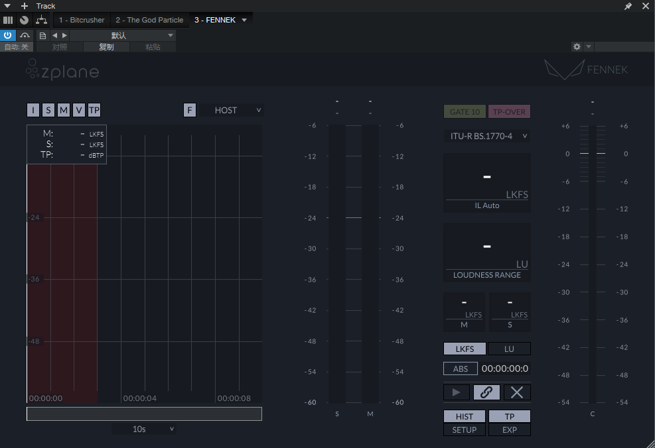Click the C true peak meter bar
The image size is (655, 448).
593,264
